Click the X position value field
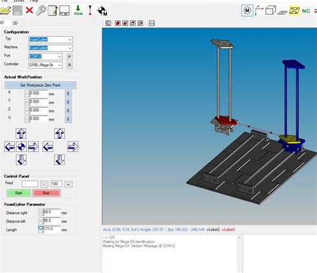 (38, 94)
